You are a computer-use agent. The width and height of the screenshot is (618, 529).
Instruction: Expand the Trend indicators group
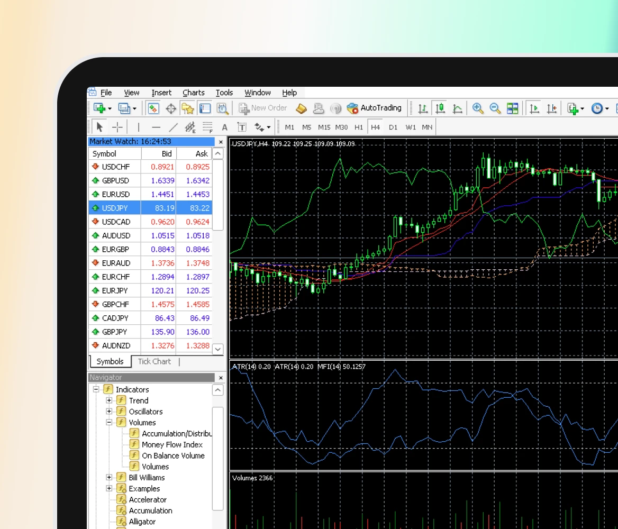coord(108,400)
